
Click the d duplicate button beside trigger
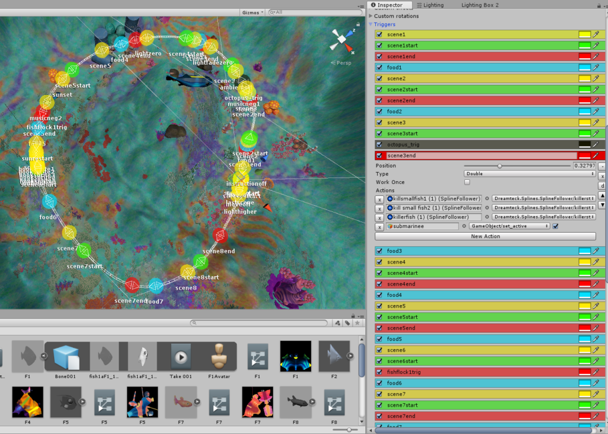coord(602,186)
